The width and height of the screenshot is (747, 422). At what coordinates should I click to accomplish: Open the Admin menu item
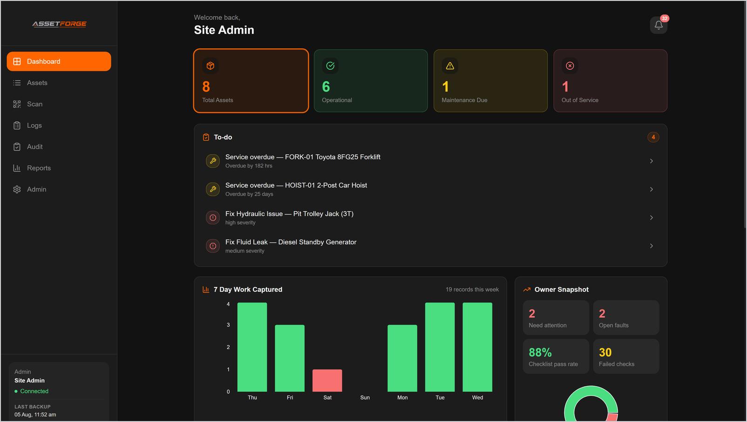tap(59, 189)
